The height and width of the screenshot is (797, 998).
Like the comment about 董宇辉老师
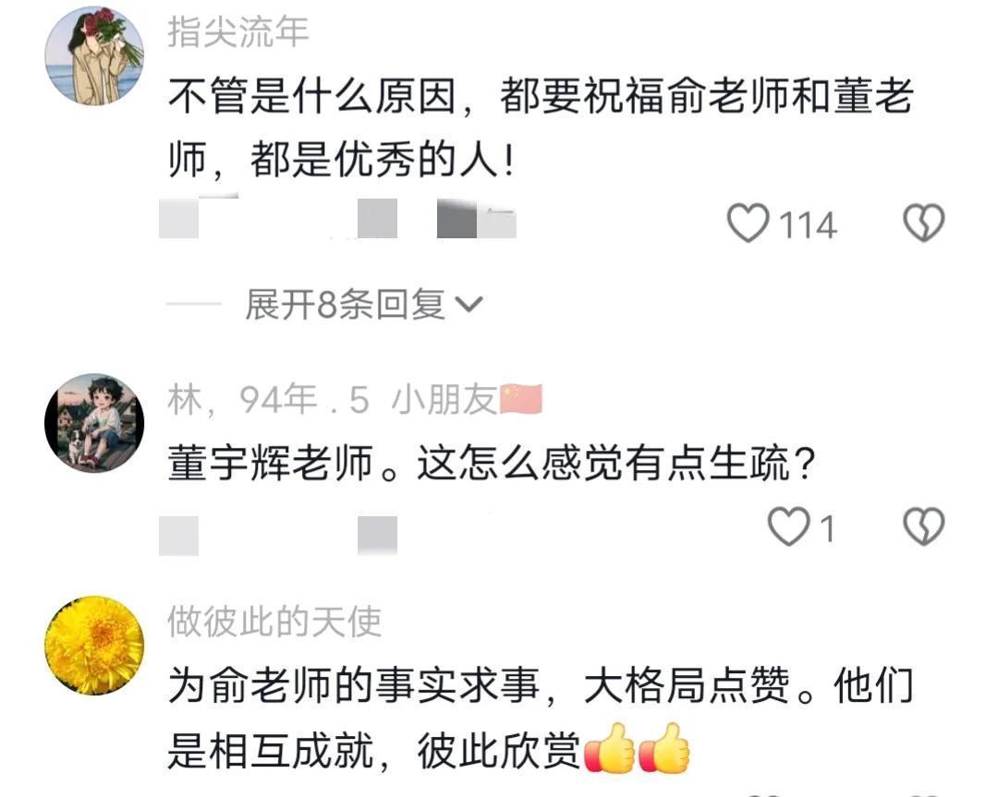tap(788, 527)
